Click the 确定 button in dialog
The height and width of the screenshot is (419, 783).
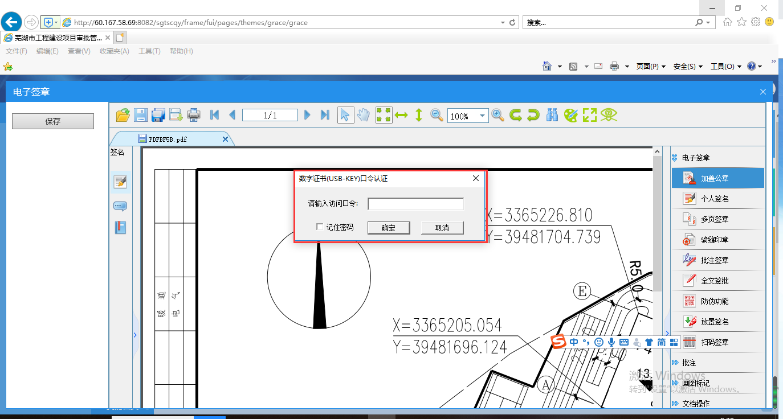click(x=389, y=228)
